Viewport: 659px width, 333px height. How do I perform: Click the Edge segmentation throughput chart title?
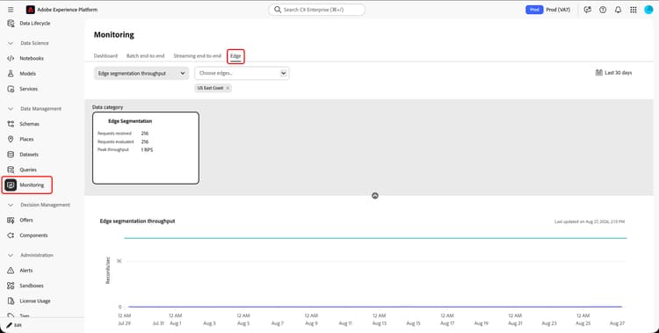click(x=137, y=221)
